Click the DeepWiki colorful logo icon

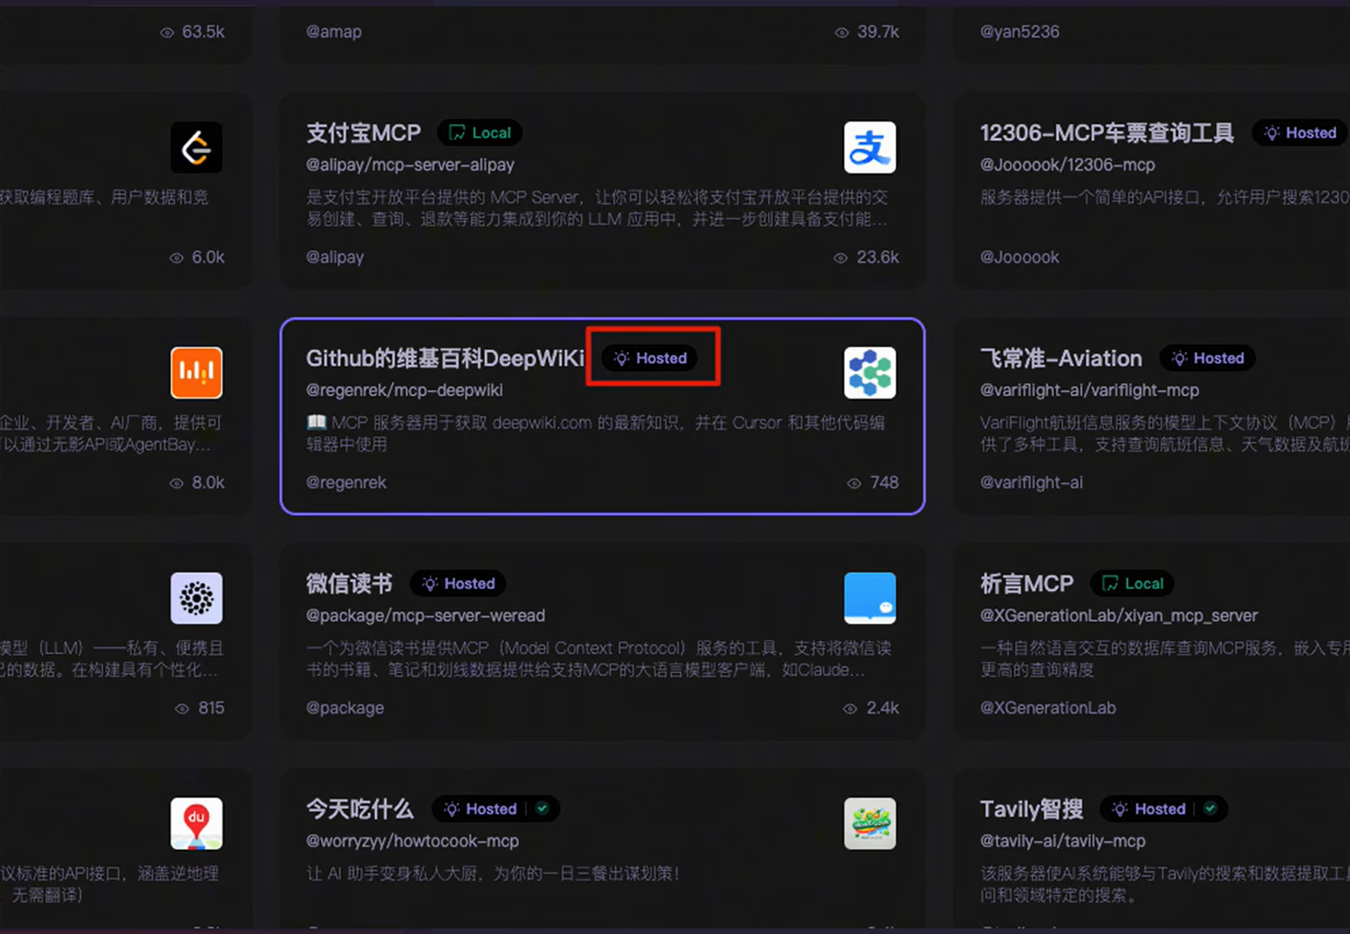tap(869, 372)
